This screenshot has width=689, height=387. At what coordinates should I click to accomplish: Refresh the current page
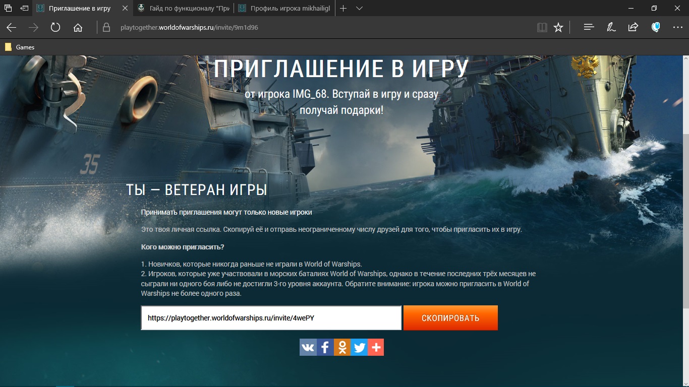[x=55, y=28]
